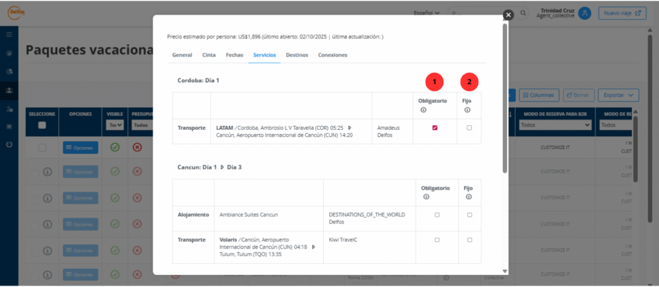The height and width of the screenshot is (287, 659).
Task: Click the Fijo info icon in Cancun table
Action: tap(467, 197)
